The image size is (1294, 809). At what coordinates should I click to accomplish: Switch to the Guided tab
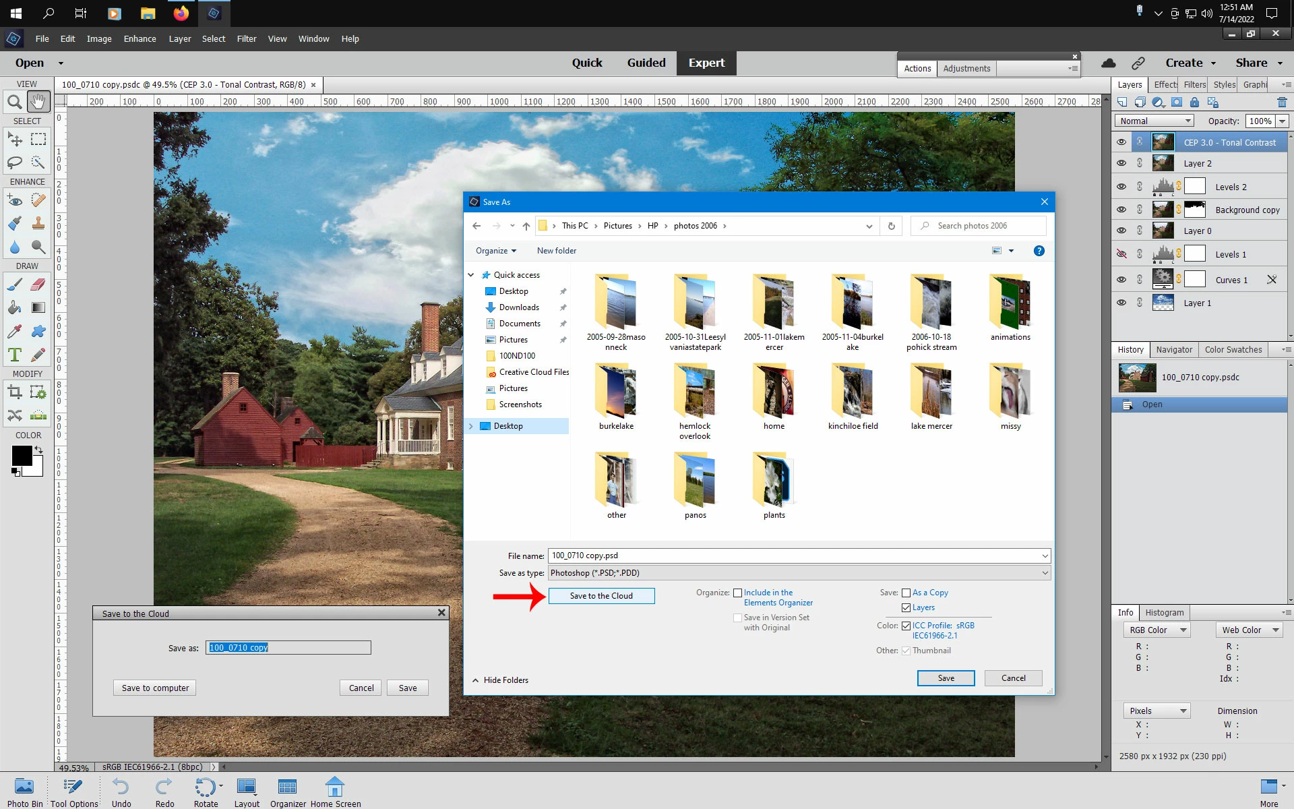tap(646, 63)
